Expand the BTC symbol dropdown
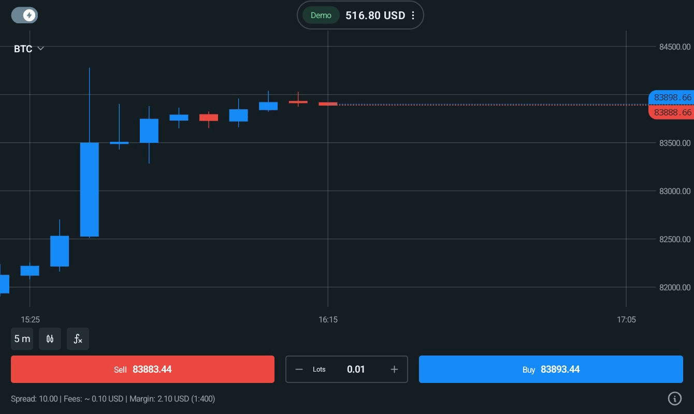The width and height of the screenshot is (694, 414). [x=29, y=49]
